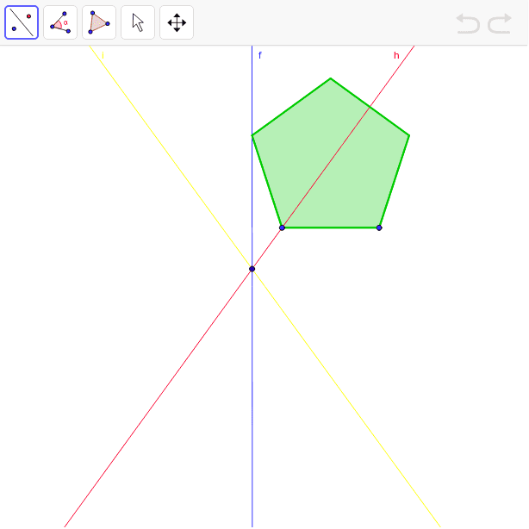
Task: Select the Polygon tool
Action: click(x=99, y=22)
